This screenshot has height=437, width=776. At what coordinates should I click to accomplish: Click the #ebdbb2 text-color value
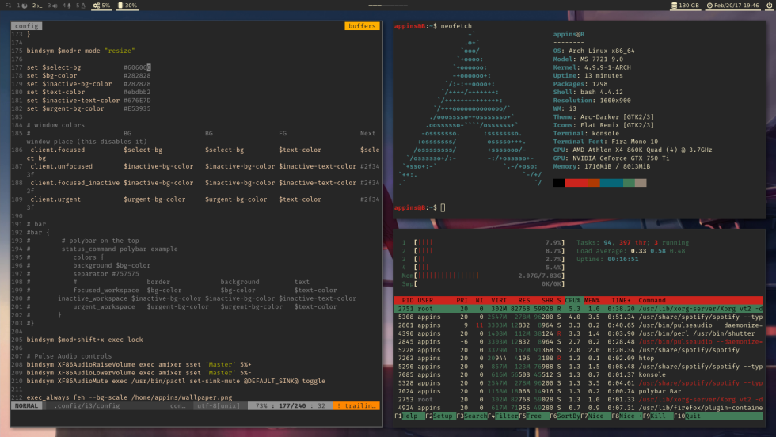tap(137, 92)
